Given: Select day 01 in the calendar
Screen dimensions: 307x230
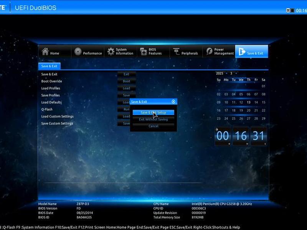Looking at the screenshot, I should (264, 86).
